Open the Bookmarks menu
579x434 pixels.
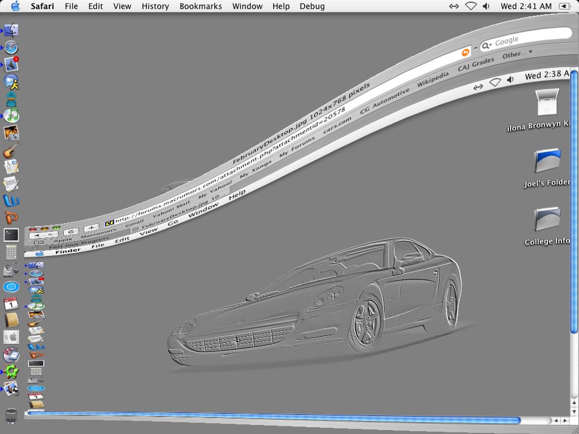click(x=200, y=6)
